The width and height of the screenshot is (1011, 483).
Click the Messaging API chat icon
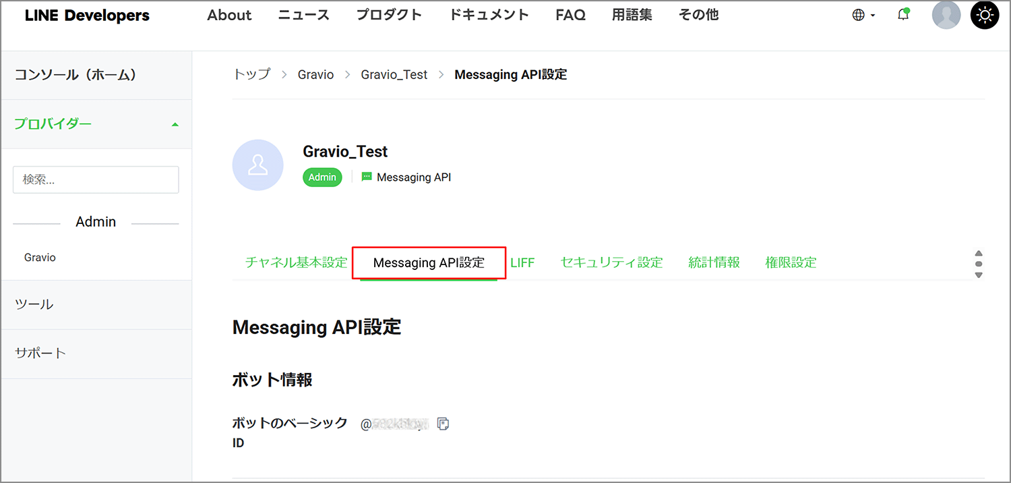[x=367, y=177]
